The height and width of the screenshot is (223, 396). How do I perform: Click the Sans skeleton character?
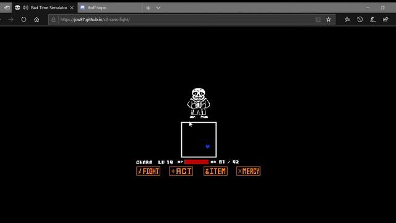199,103
